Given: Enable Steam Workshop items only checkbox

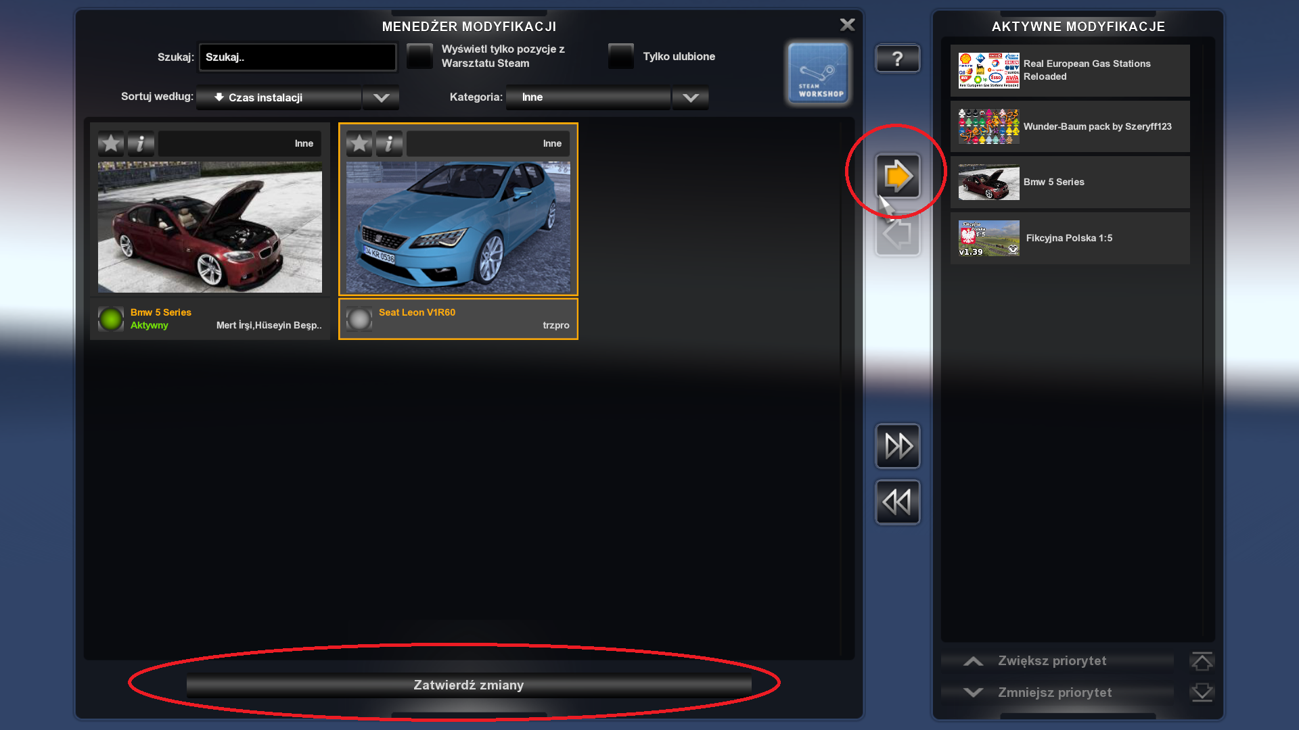Looking at the screenshot, I should click(419, 56).
